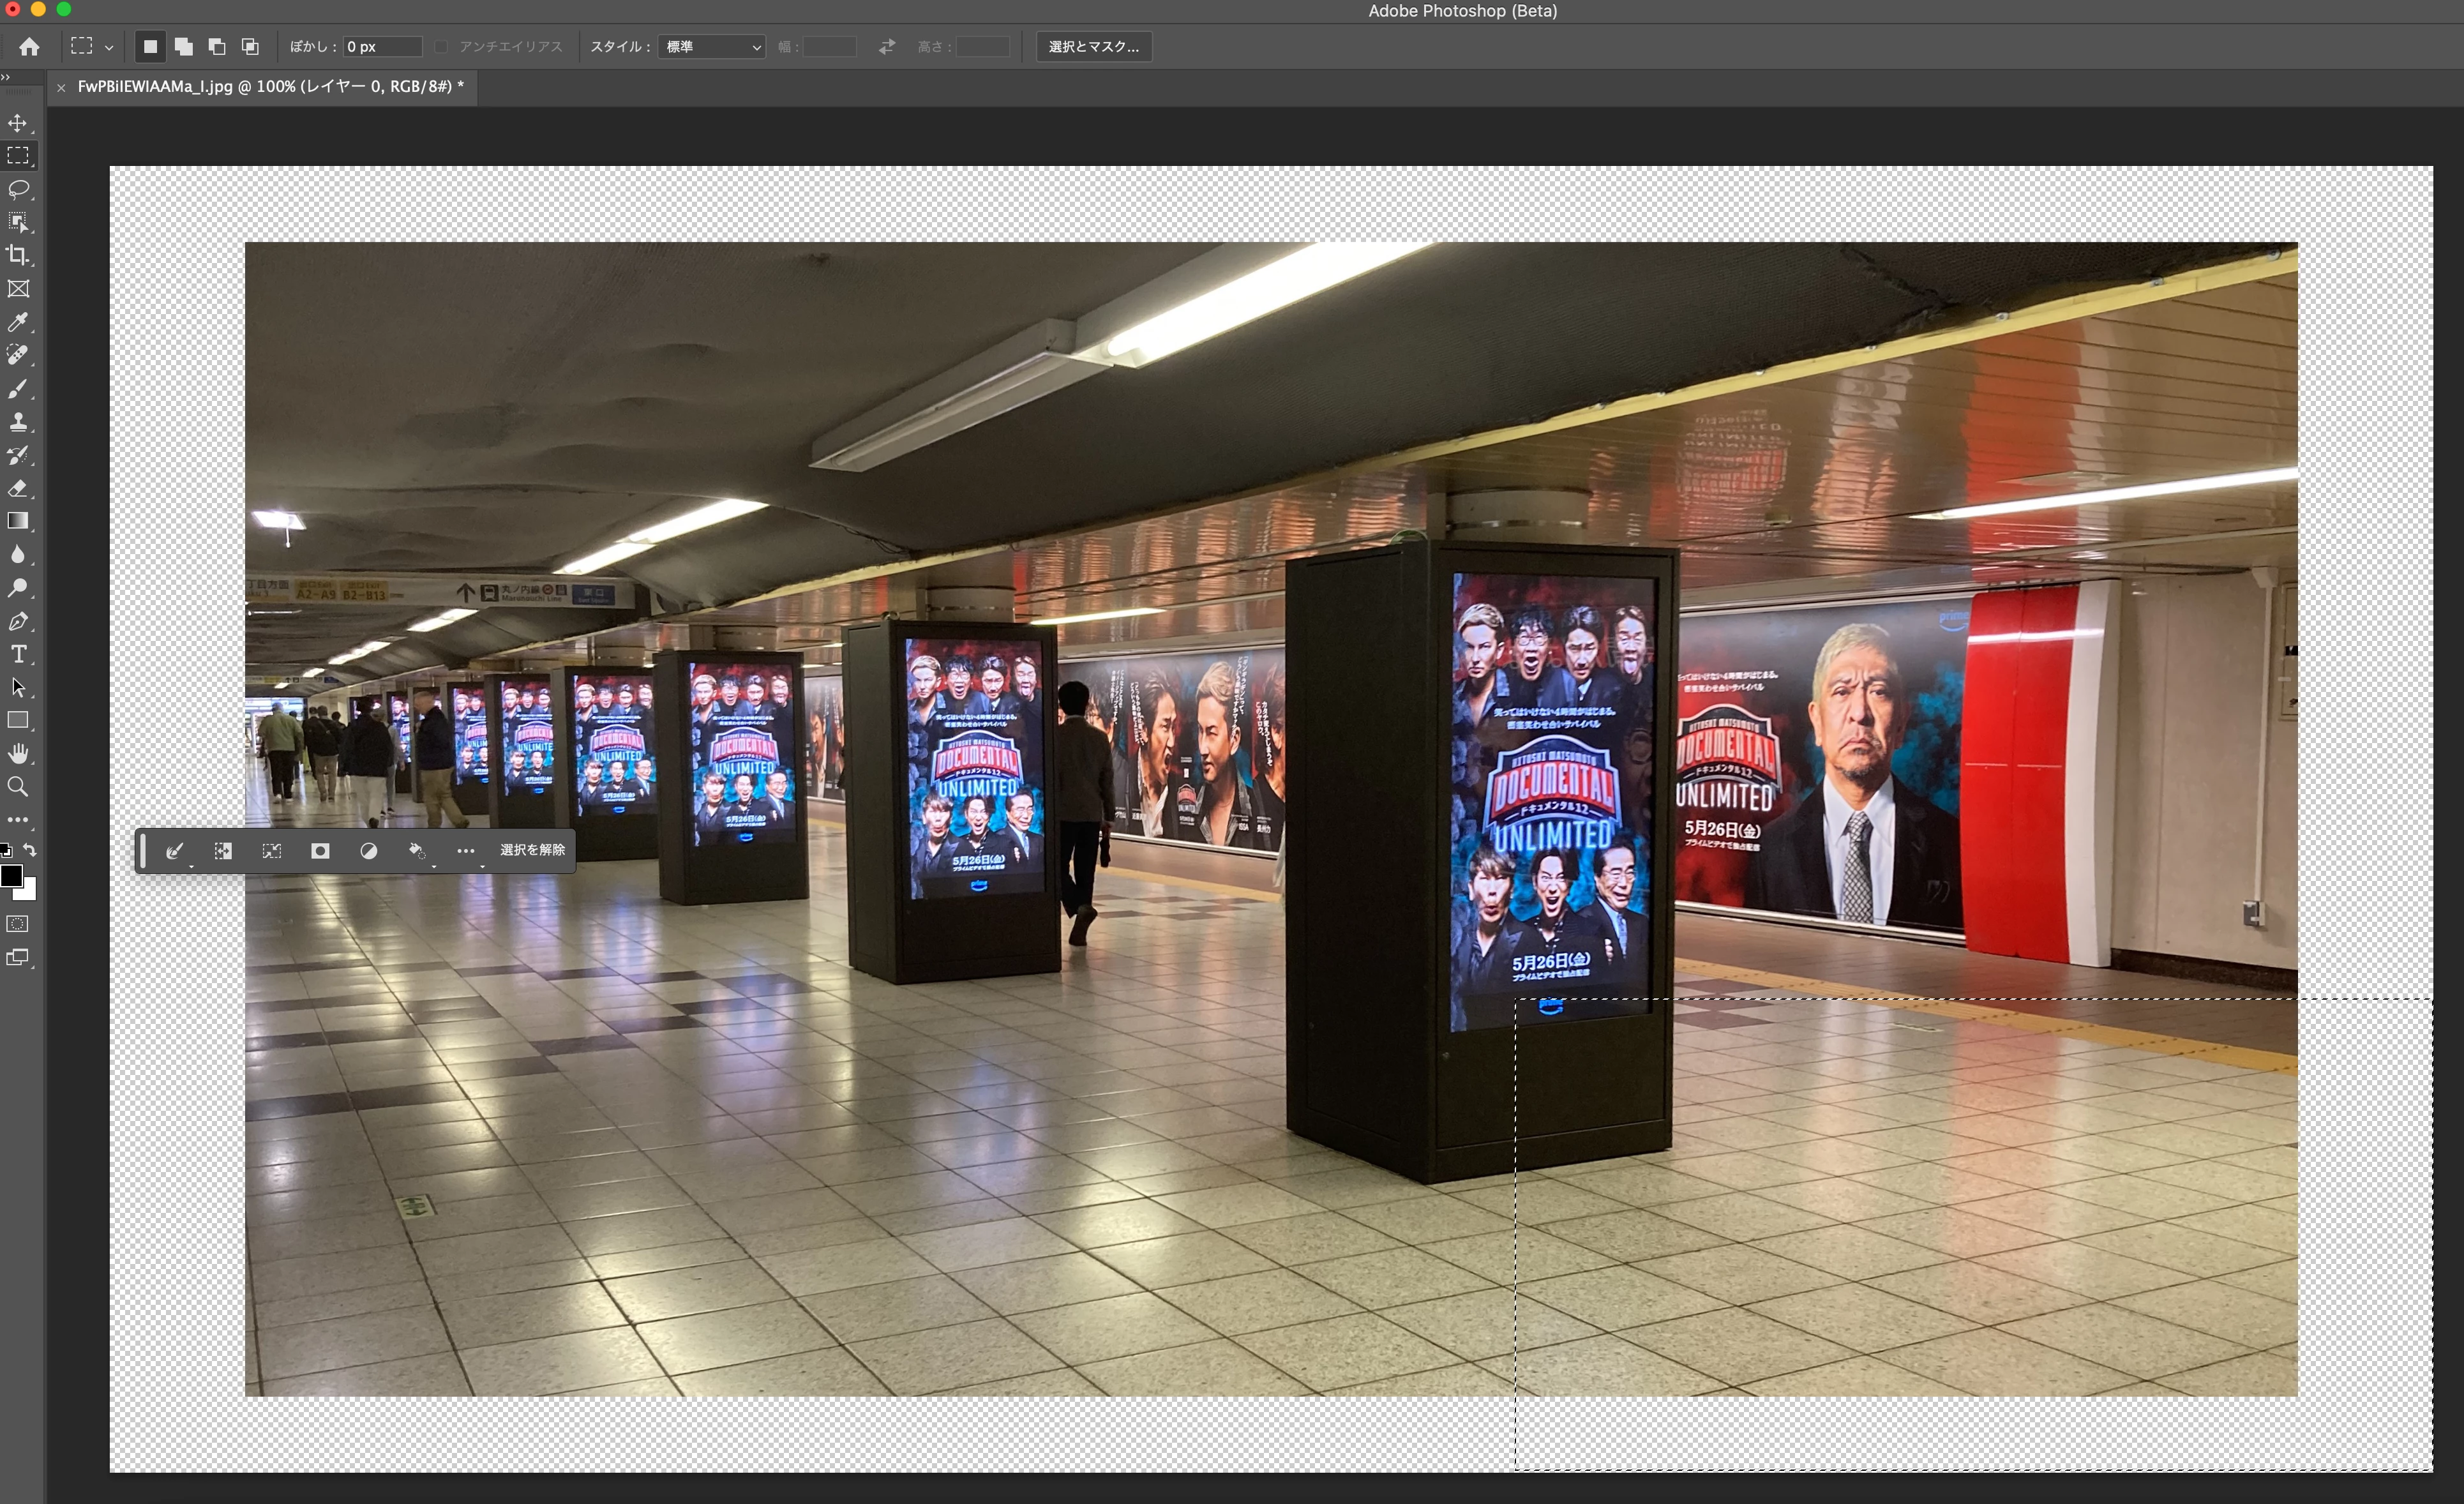Select the Eyedropper tool
Image resolution: width=2464 pixels, height=1504 pixels.
tap(19, 322)
